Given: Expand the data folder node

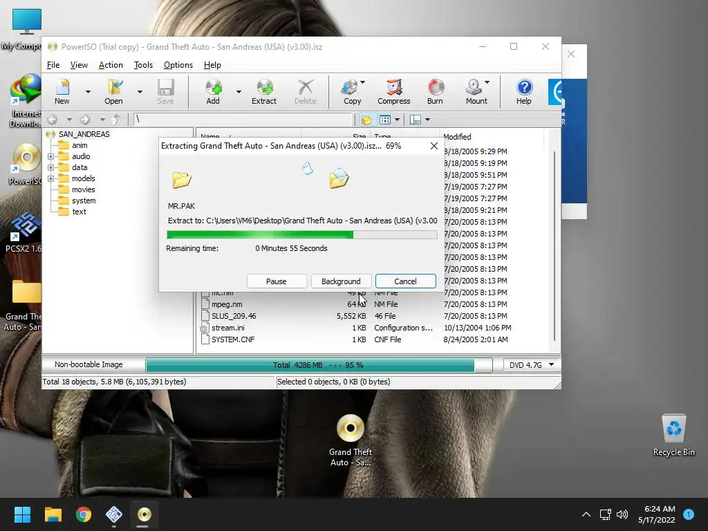Looking at the screenshot, I should [x=50, y=167].
